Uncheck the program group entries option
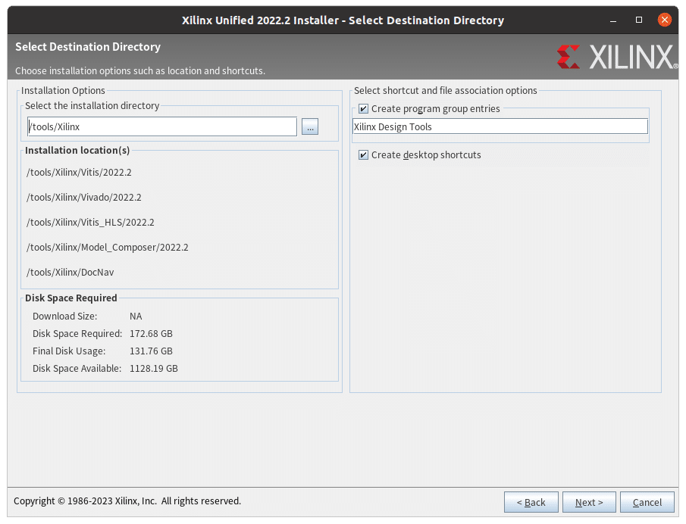 pyautogui.click(x=363, y=108)
